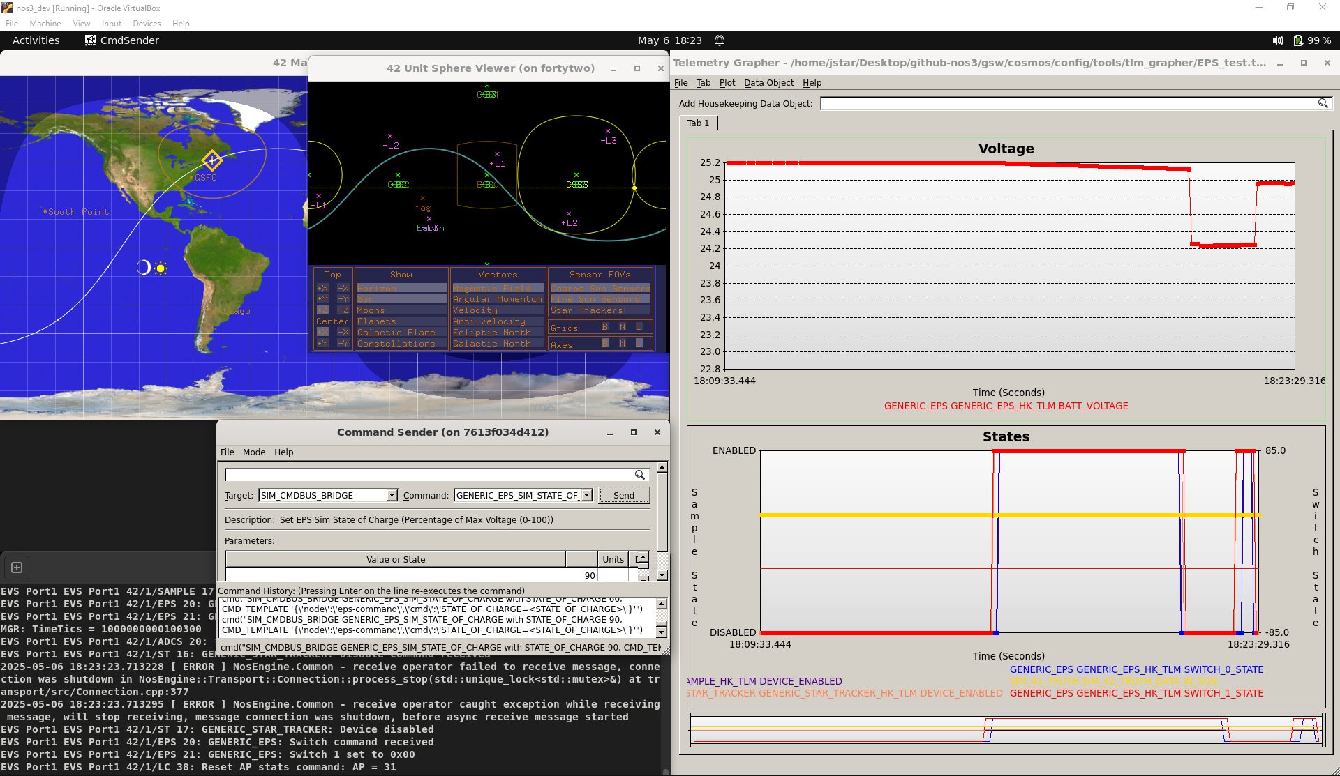Image resolution: width=1340 pixels, height=776 pixels.
Task: Open the Target dropdown SIM_CMDBUS_BRIDGE
Action: point(328,495)
